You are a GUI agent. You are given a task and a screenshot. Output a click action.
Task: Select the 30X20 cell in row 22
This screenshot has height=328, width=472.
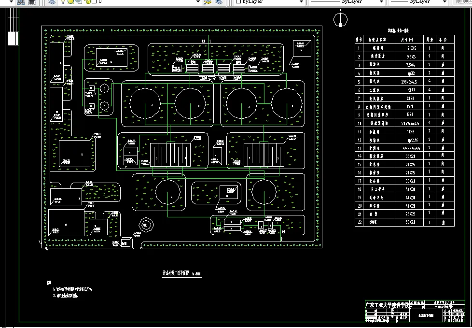coord(410,222)
